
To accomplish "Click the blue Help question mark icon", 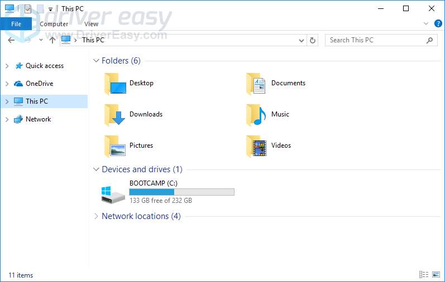I will pyautogui.click(x=438, y=24).
